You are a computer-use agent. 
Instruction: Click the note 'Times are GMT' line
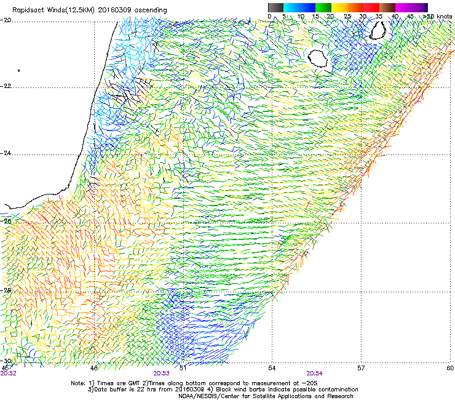point(194,383)
